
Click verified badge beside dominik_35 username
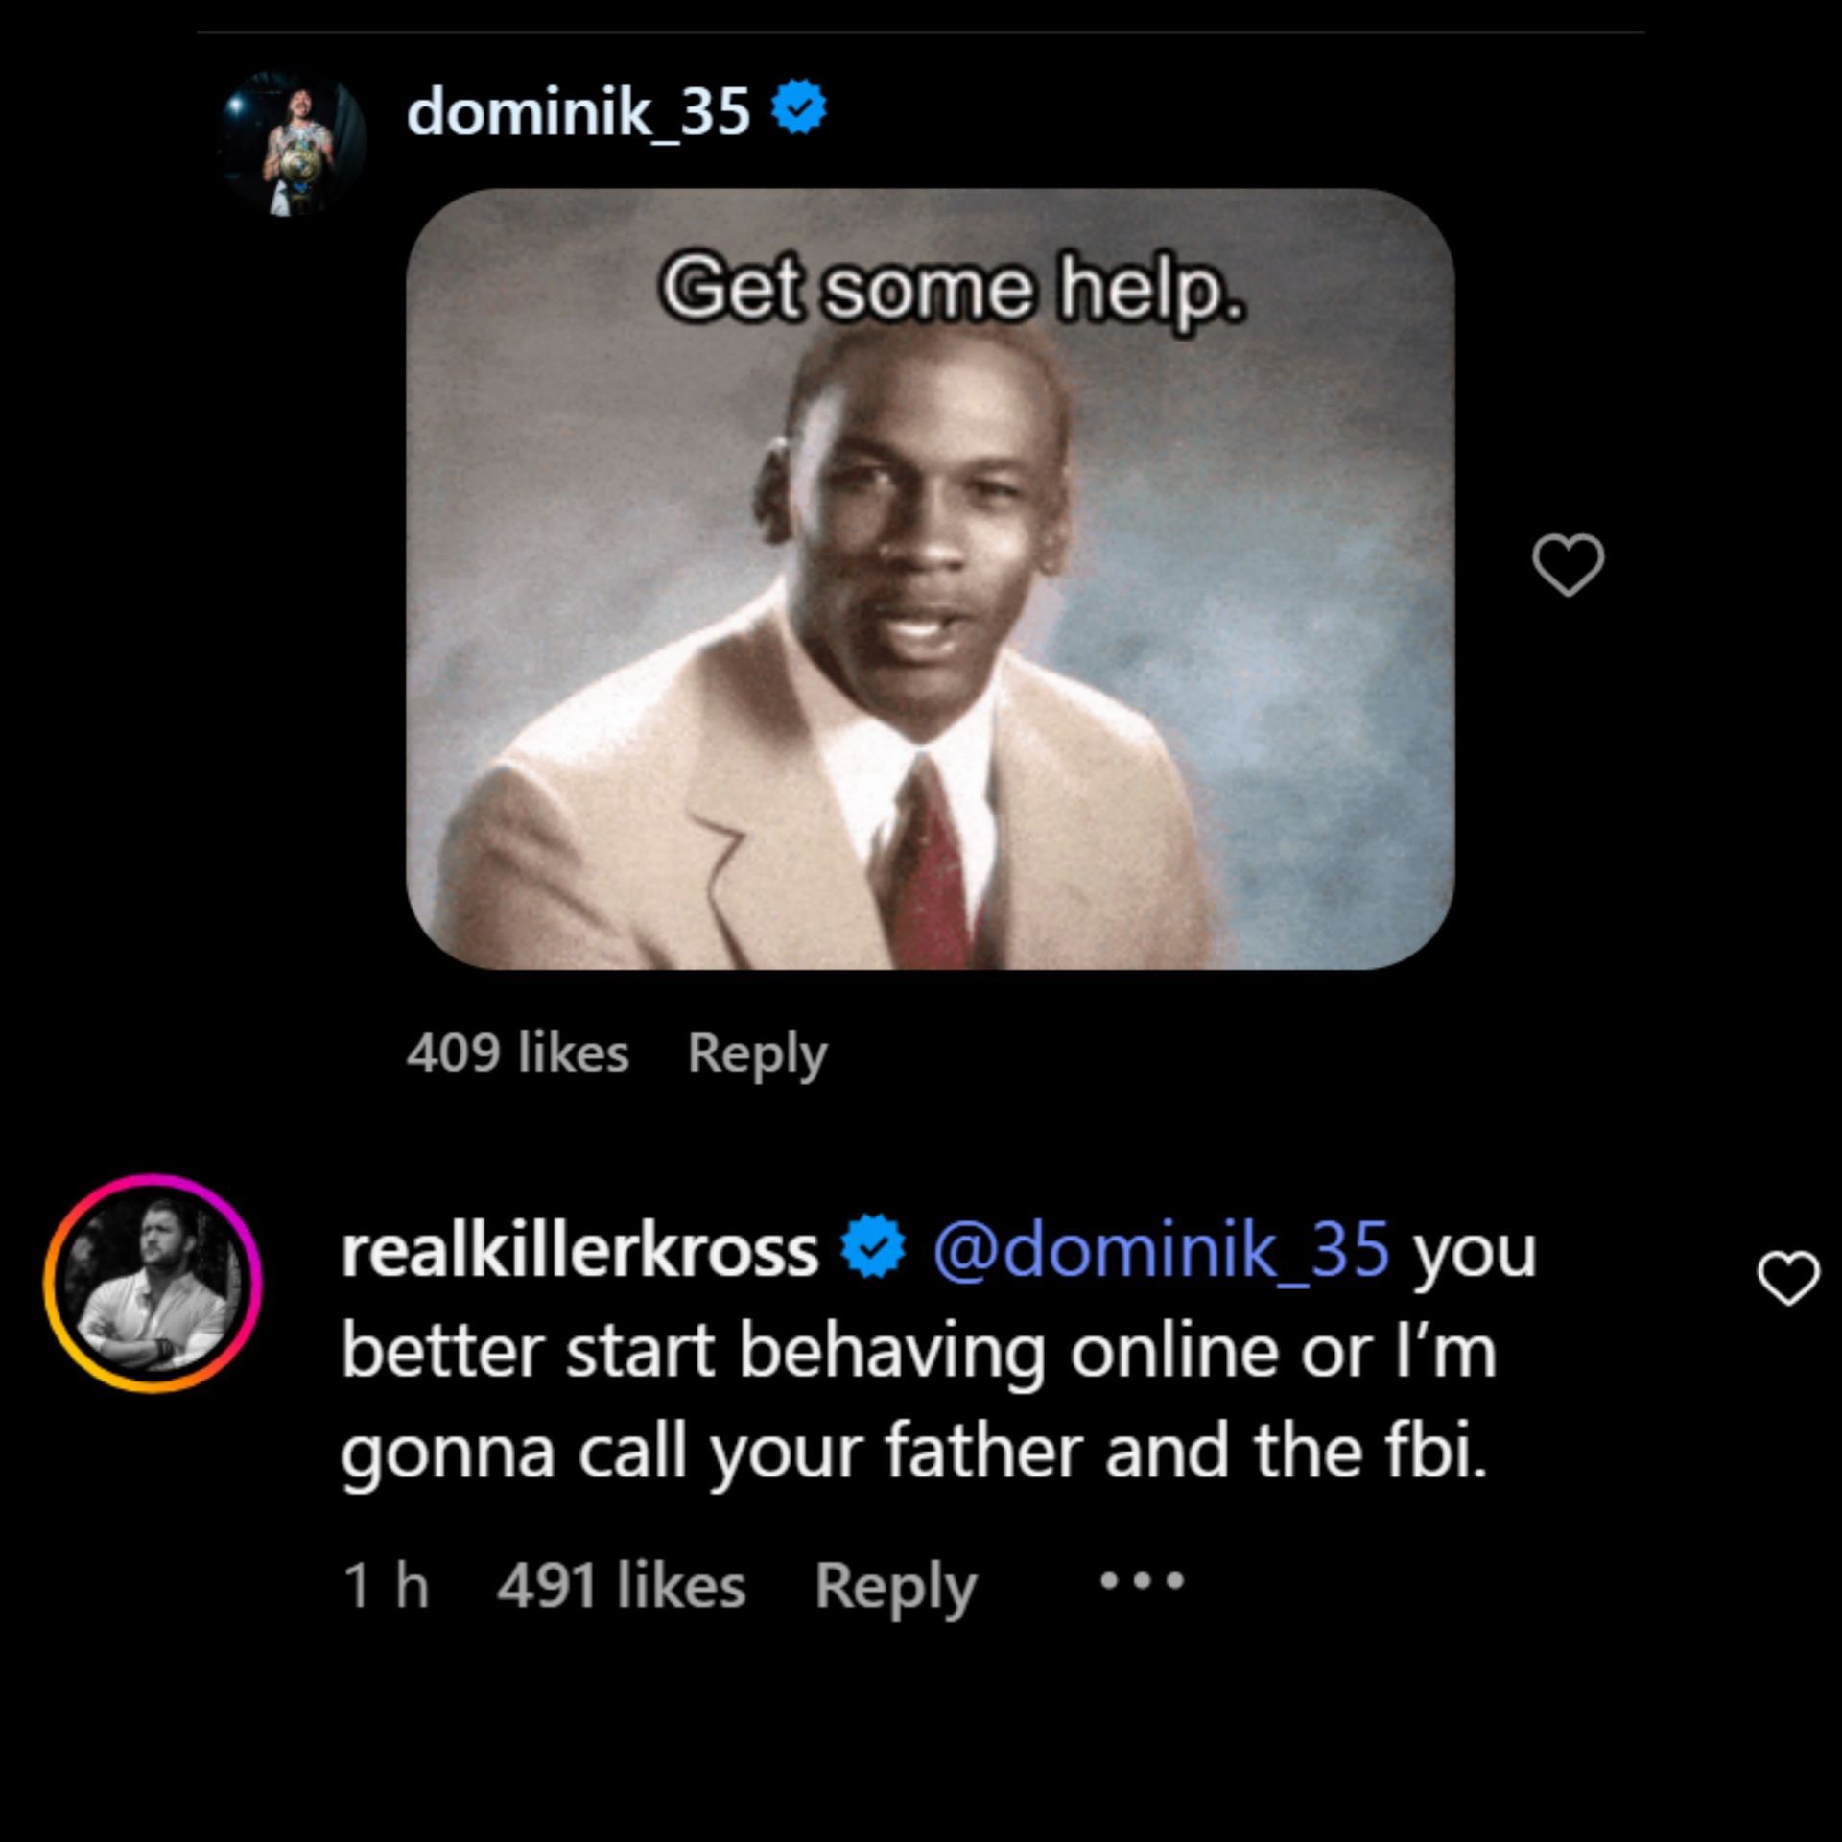(799, 106)
